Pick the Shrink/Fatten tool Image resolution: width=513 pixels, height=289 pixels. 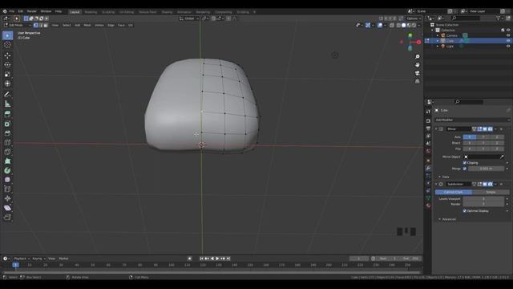click(x=7, y=198)
